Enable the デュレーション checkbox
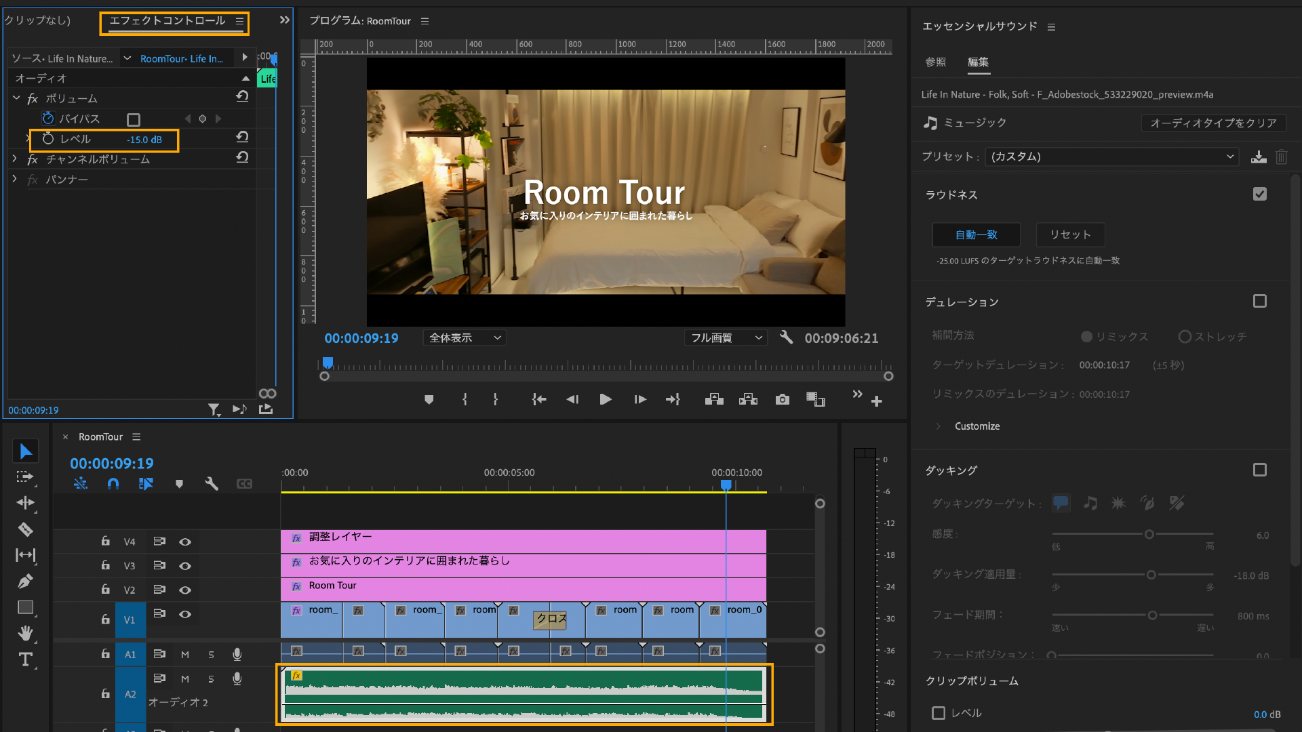The width and height of the screenshot is (1302, 732). coord(1259,301)
